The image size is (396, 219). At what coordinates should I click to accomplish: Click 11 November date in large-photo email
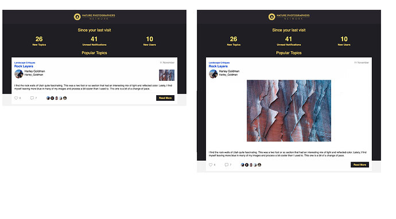coord(362,62)
